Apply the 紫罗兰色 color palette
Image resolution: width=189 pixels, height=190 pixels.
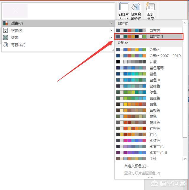tap(149, 147)
